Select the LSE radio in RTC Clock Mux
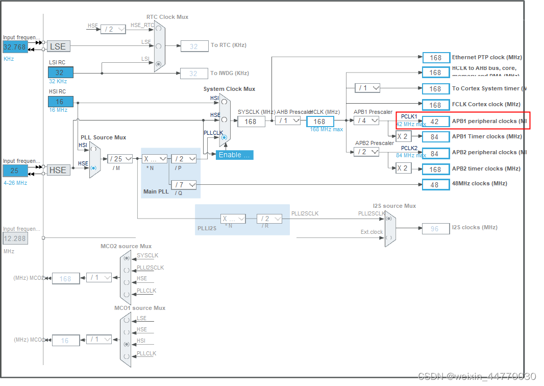The width and height of the screenshot is (544, 386). pos(159,46)
